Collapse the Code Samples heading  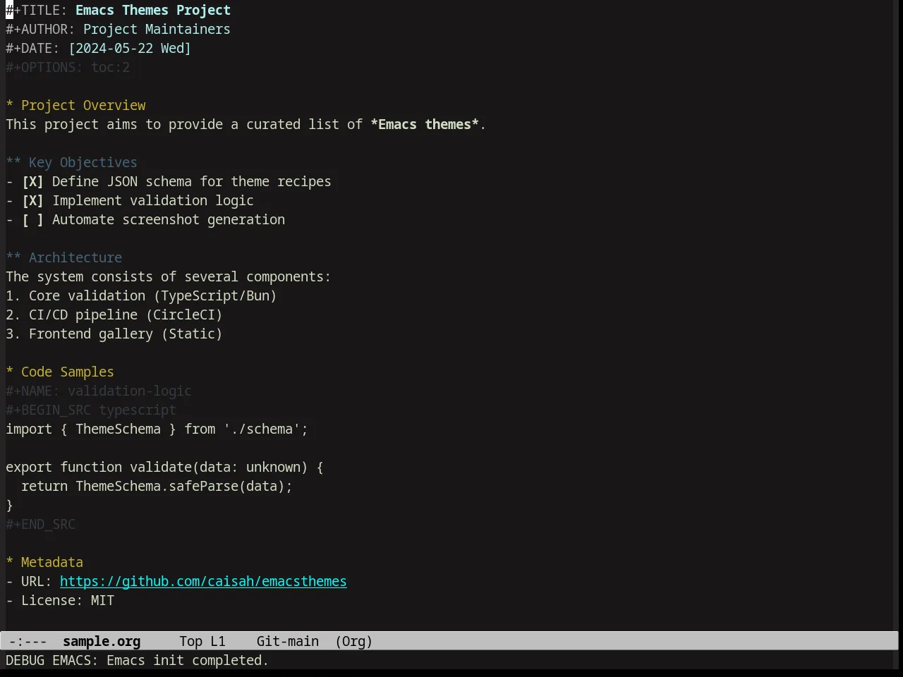60,372
